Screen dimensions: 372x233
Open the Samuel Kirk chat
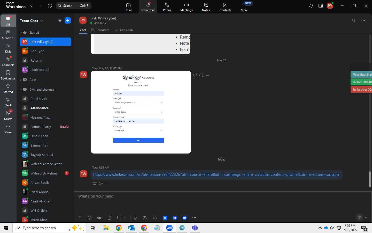tap(45, 145)
